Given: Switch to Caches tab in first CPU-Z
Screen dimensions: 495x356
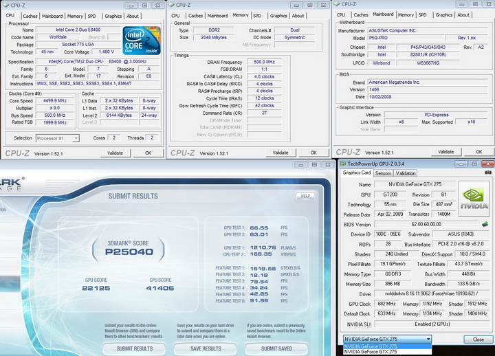Looking at the screenshot, I should (x=30, y=16).
